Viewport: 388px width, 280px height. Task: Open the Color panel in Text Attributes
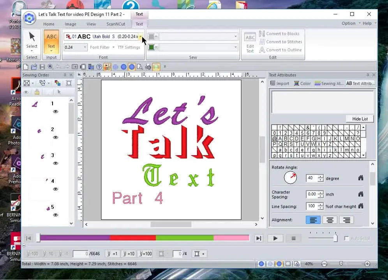tap(302, 83)
